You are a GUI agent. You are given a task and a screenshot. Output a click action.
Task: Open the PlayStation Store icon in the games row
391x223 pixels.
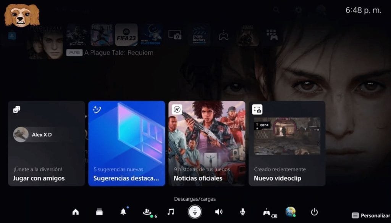click(12, 35)
